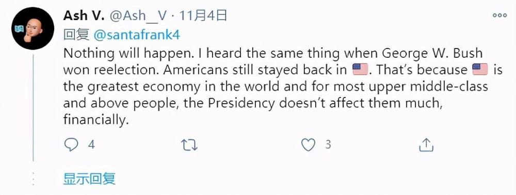Open the @Ash__V handle link

138,15
